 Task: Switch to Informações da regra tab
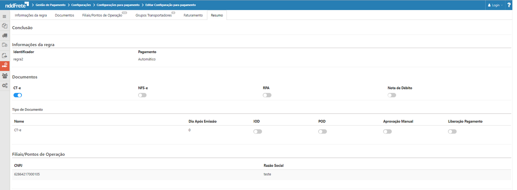pyautogui.click(x=31, y=15)
